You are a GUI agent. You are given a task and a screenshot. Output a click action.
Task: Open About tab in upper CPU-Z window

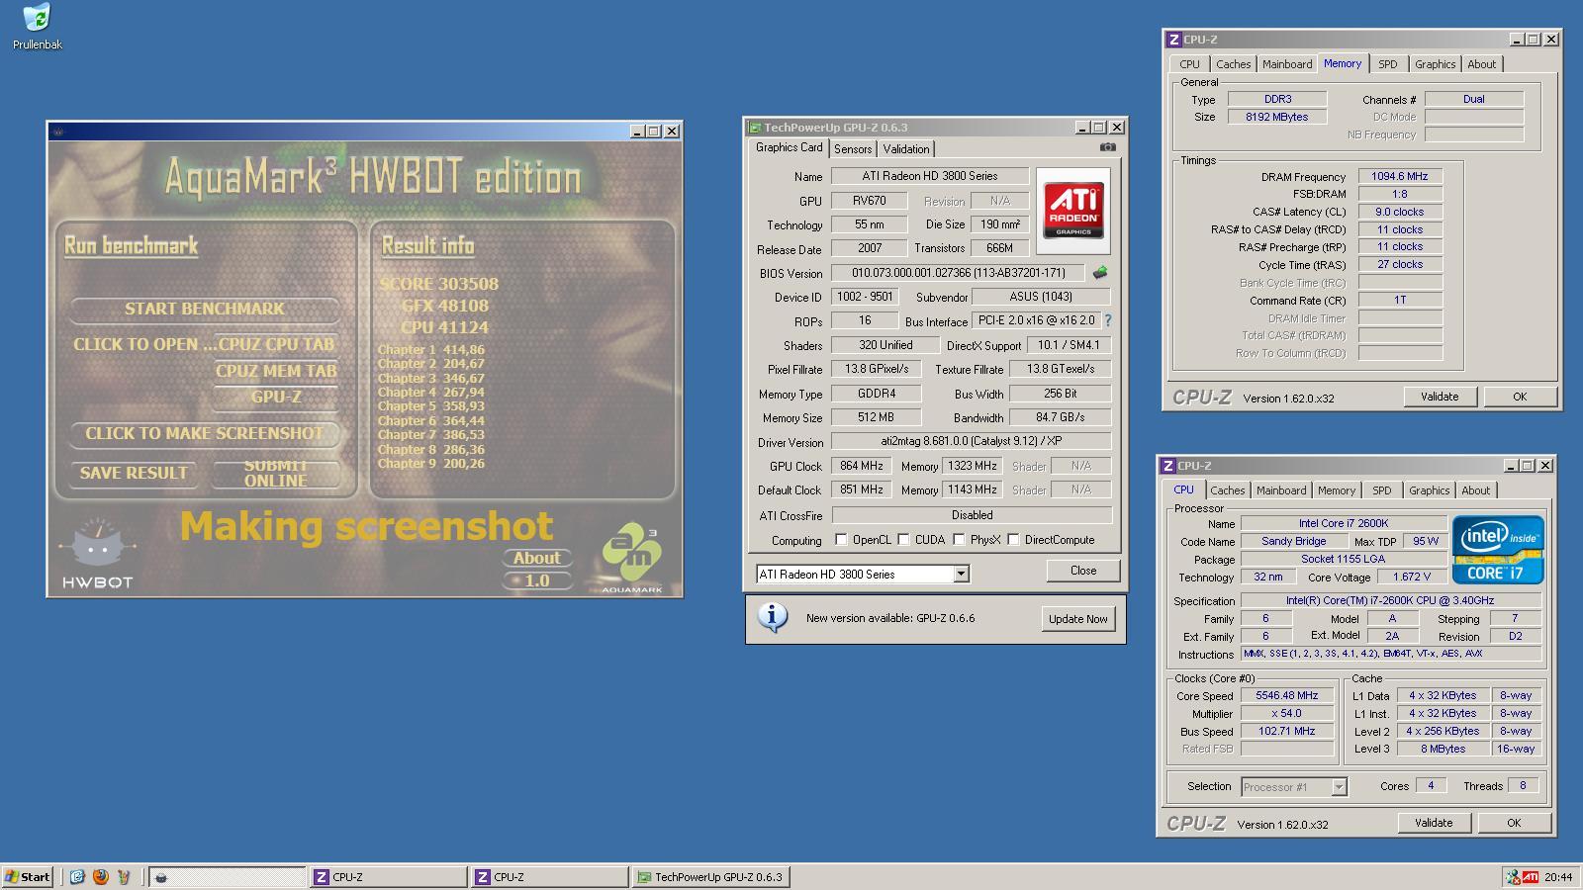click(x=1482, y=64)
